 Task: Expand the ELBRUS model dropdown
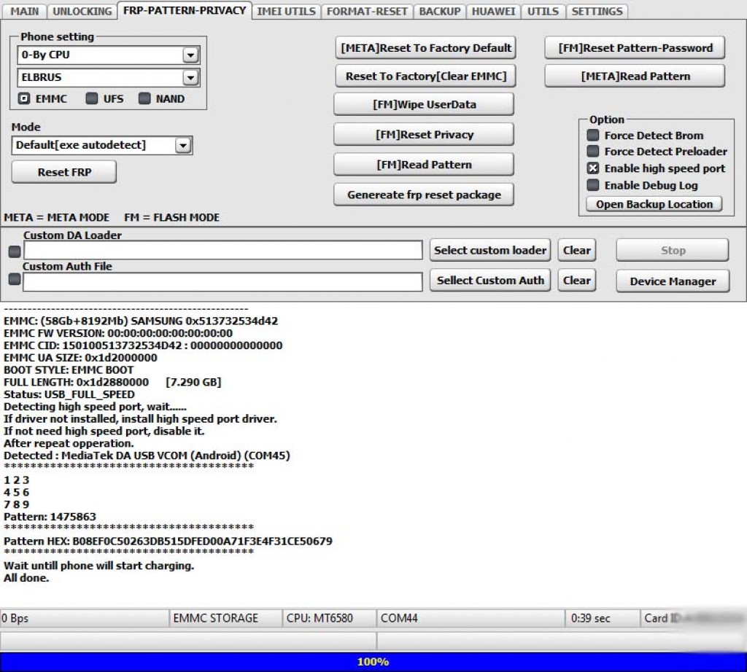(190, 78)
